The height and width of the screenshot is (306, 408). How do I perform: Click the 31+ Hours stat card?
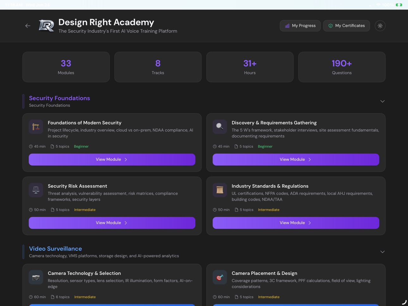coord(250,67)
